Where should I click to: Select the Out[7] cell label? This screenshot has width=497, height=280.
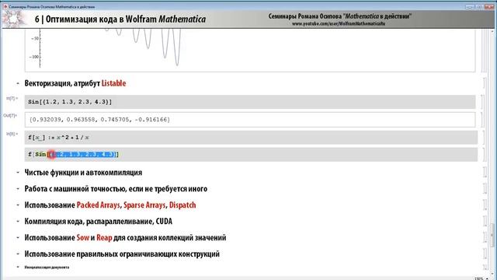pyautogui.click(x=10, y=116)
